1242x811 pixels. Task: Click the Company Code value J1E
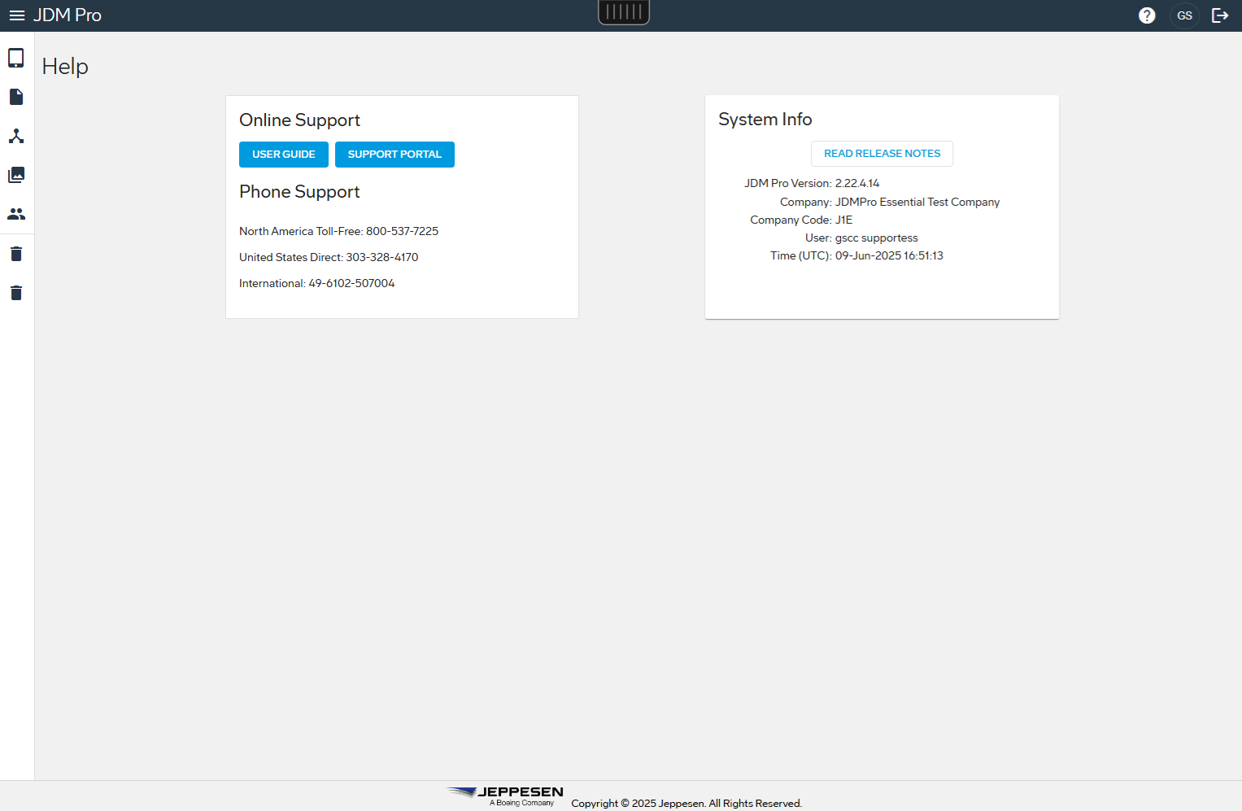[843, 220]
